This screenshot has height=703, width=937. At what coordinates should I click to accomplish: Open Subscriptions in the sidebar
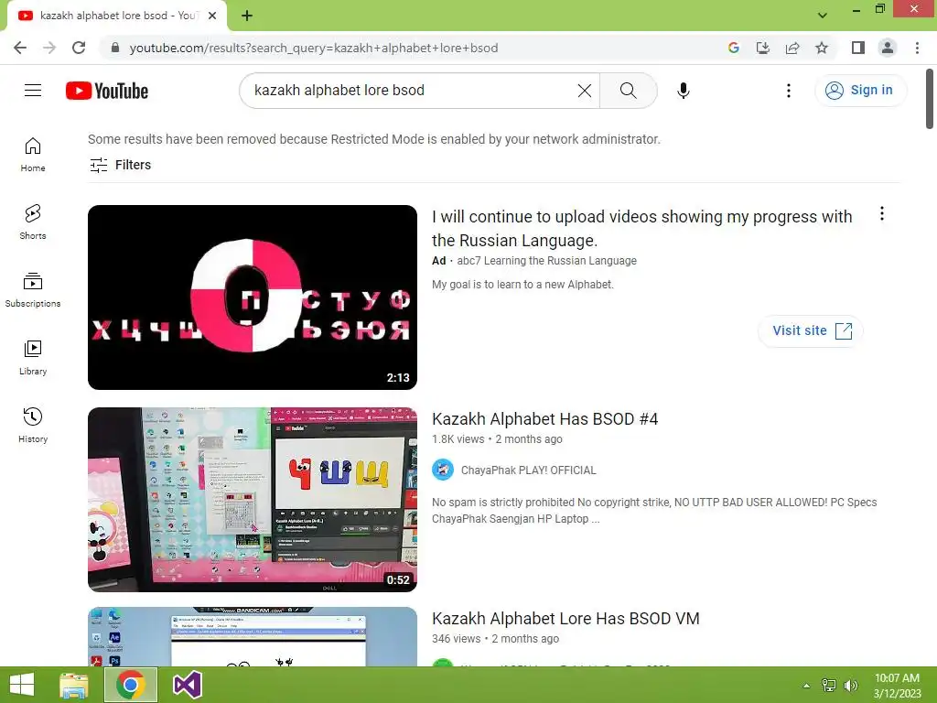[33, 290]
